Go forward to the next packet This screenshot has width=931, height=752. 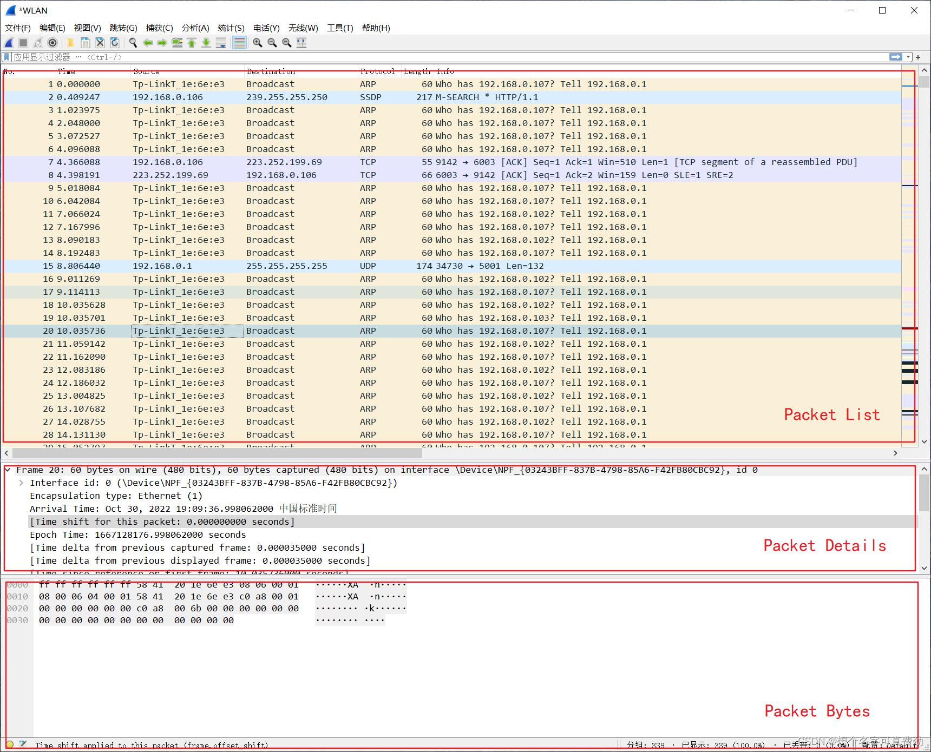tap(162, 43)
